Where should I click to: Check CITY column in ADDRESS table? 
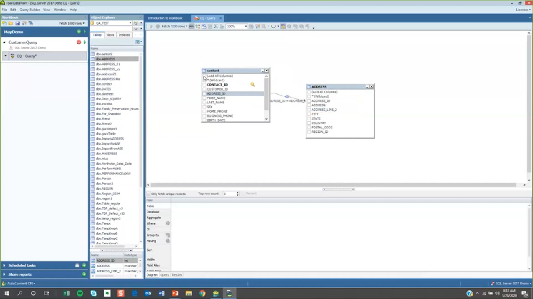309,114
